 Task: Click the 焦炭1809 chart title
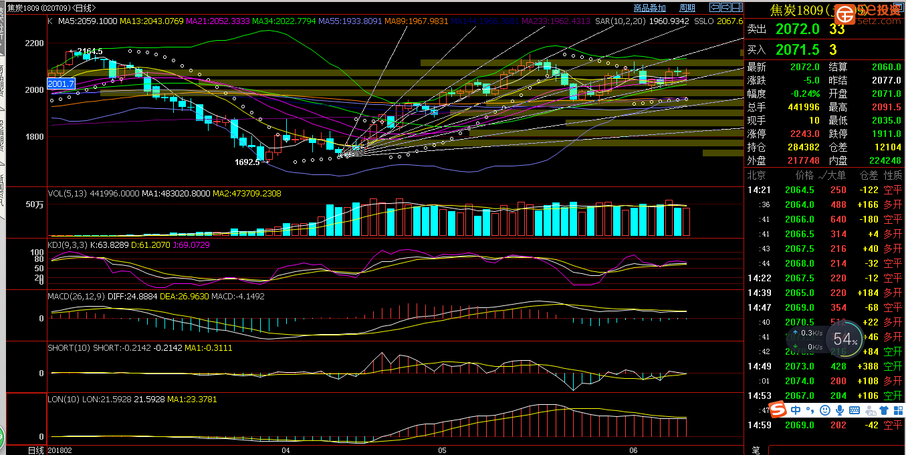click(x=52, y=8)
